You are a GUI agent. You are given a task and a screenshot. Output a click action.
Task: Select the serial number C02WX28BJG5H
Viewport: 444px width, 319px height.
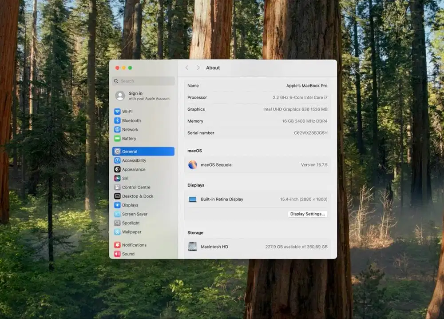coord(311,133)
